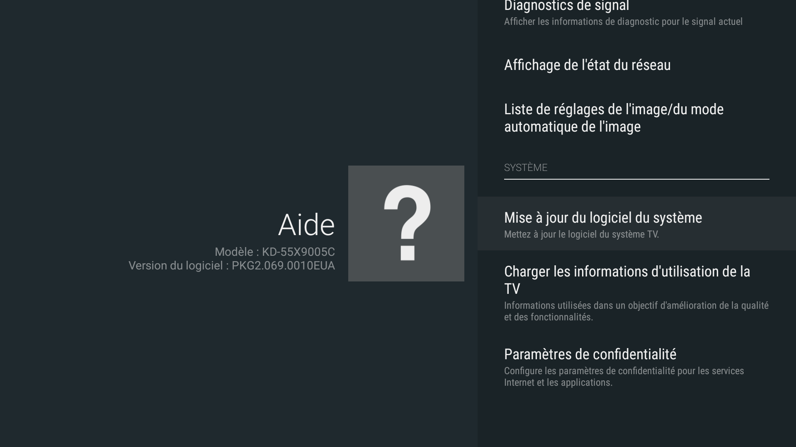
Task: Click the large question mark Aide icon
Action: pyautogui.click(x=406, y=223)
